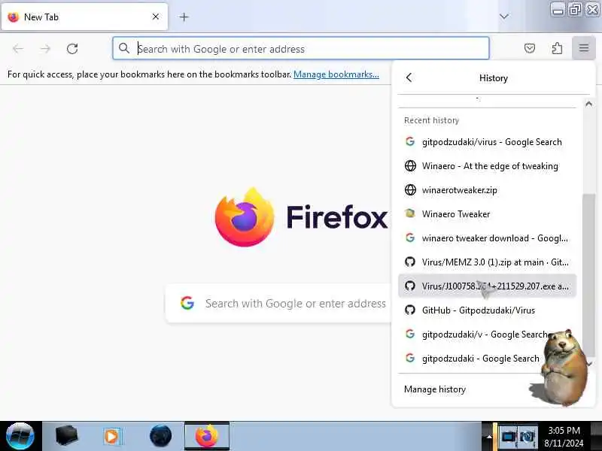Click the Google favicon beside gitpodzudaki/v entry
Image resolution: width=602 pixels, height=451 pixels.
pos(410,334)
